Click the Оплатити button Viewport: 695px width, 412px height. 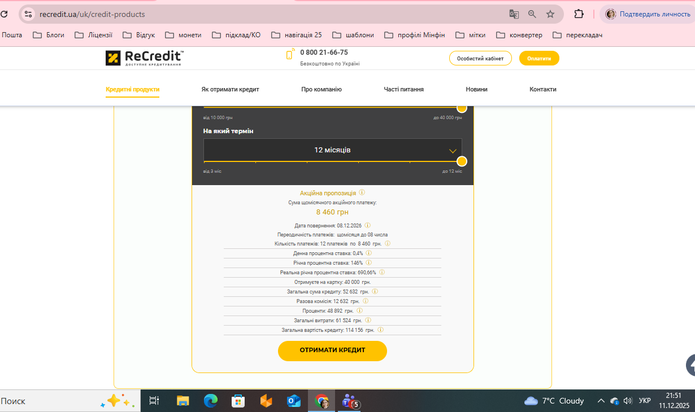point(539,58)
